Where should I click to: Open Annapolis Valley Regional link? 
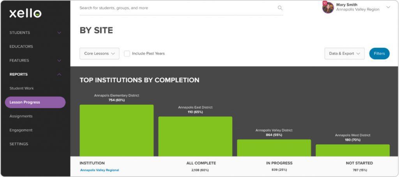(x=100, y=170)
